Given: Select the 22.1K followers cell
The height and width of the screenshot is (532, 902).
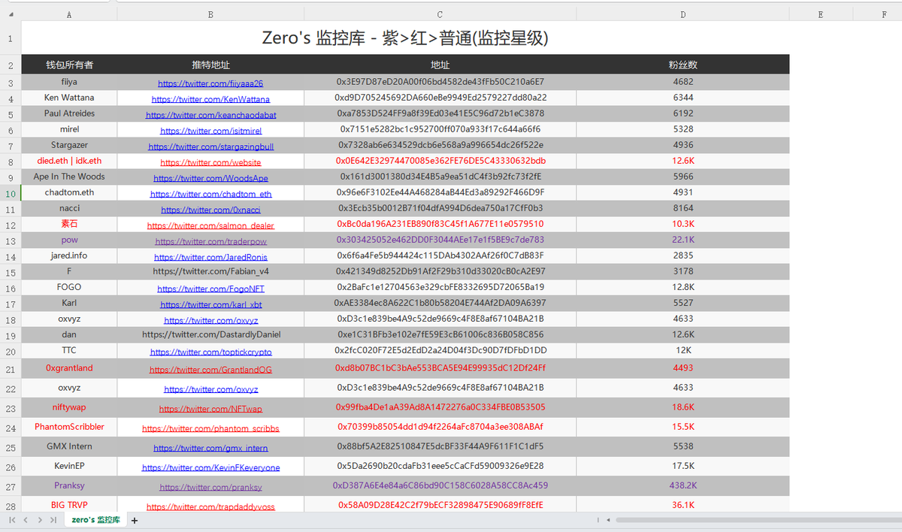Looking at the screenshot, I should (x=683, y=240).
